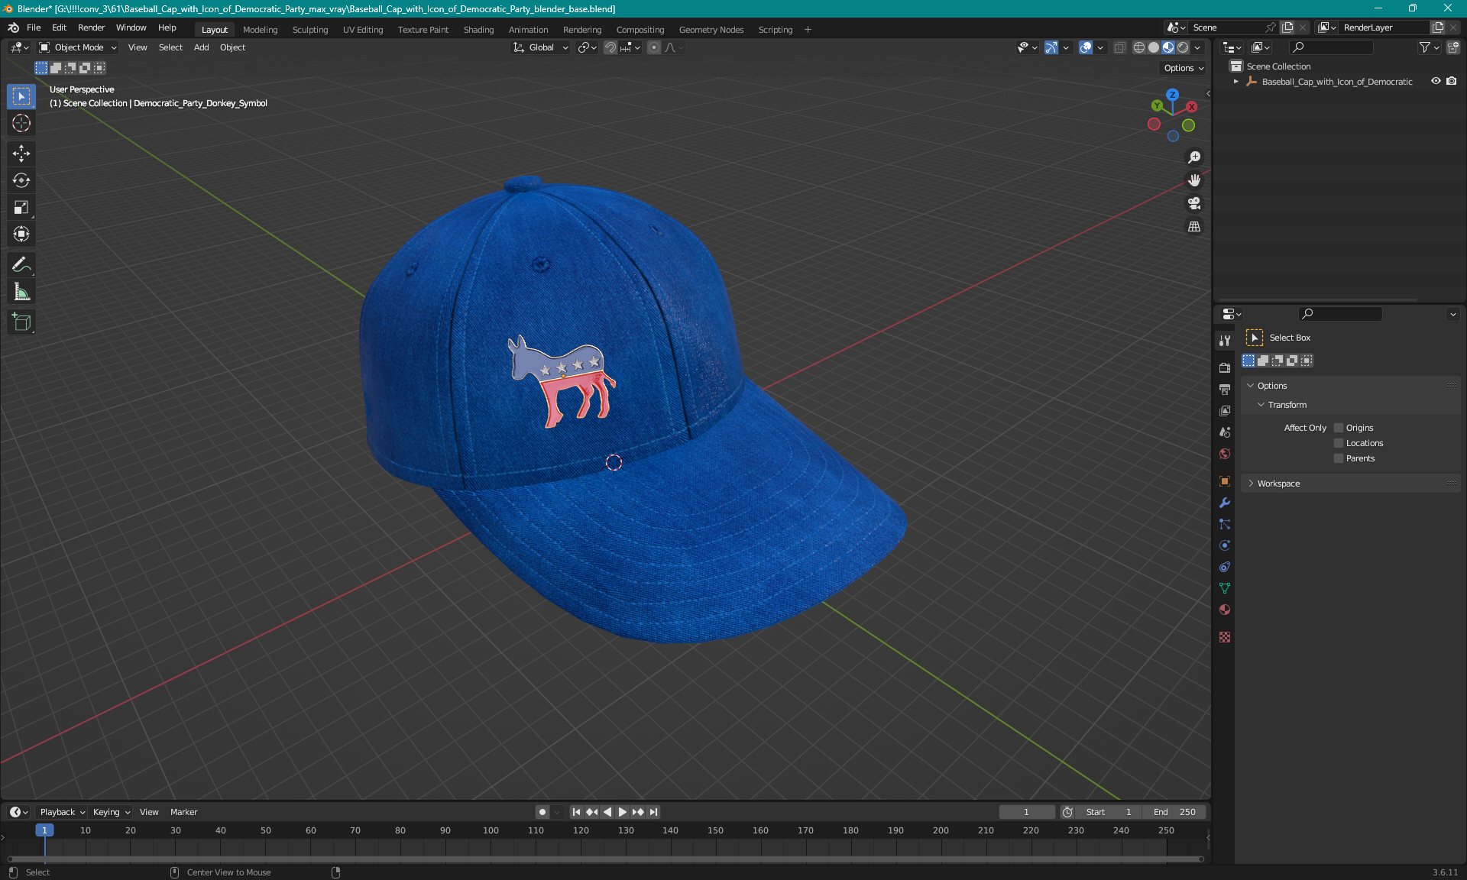Toggle snapping magnet icon

[x=610, y=47]
